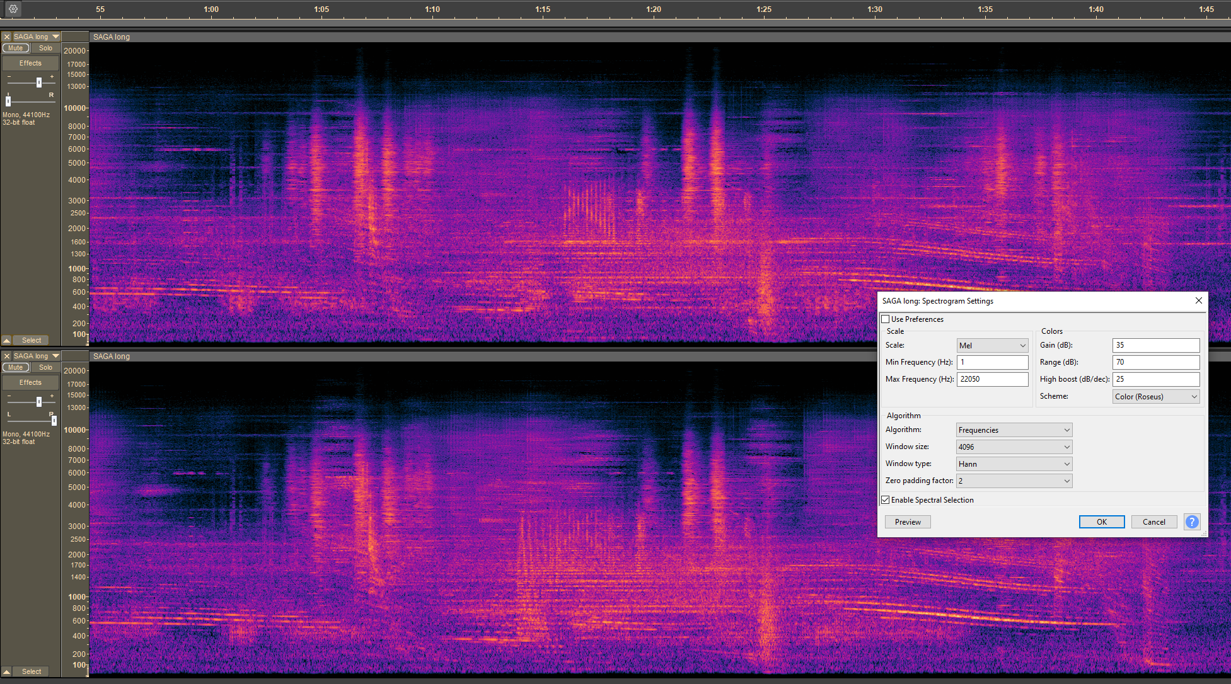This screenshot has height=684, width=1231.
Task: Click the upper track 'Mono, 44100Hz' info text
Action: point(26,115)
